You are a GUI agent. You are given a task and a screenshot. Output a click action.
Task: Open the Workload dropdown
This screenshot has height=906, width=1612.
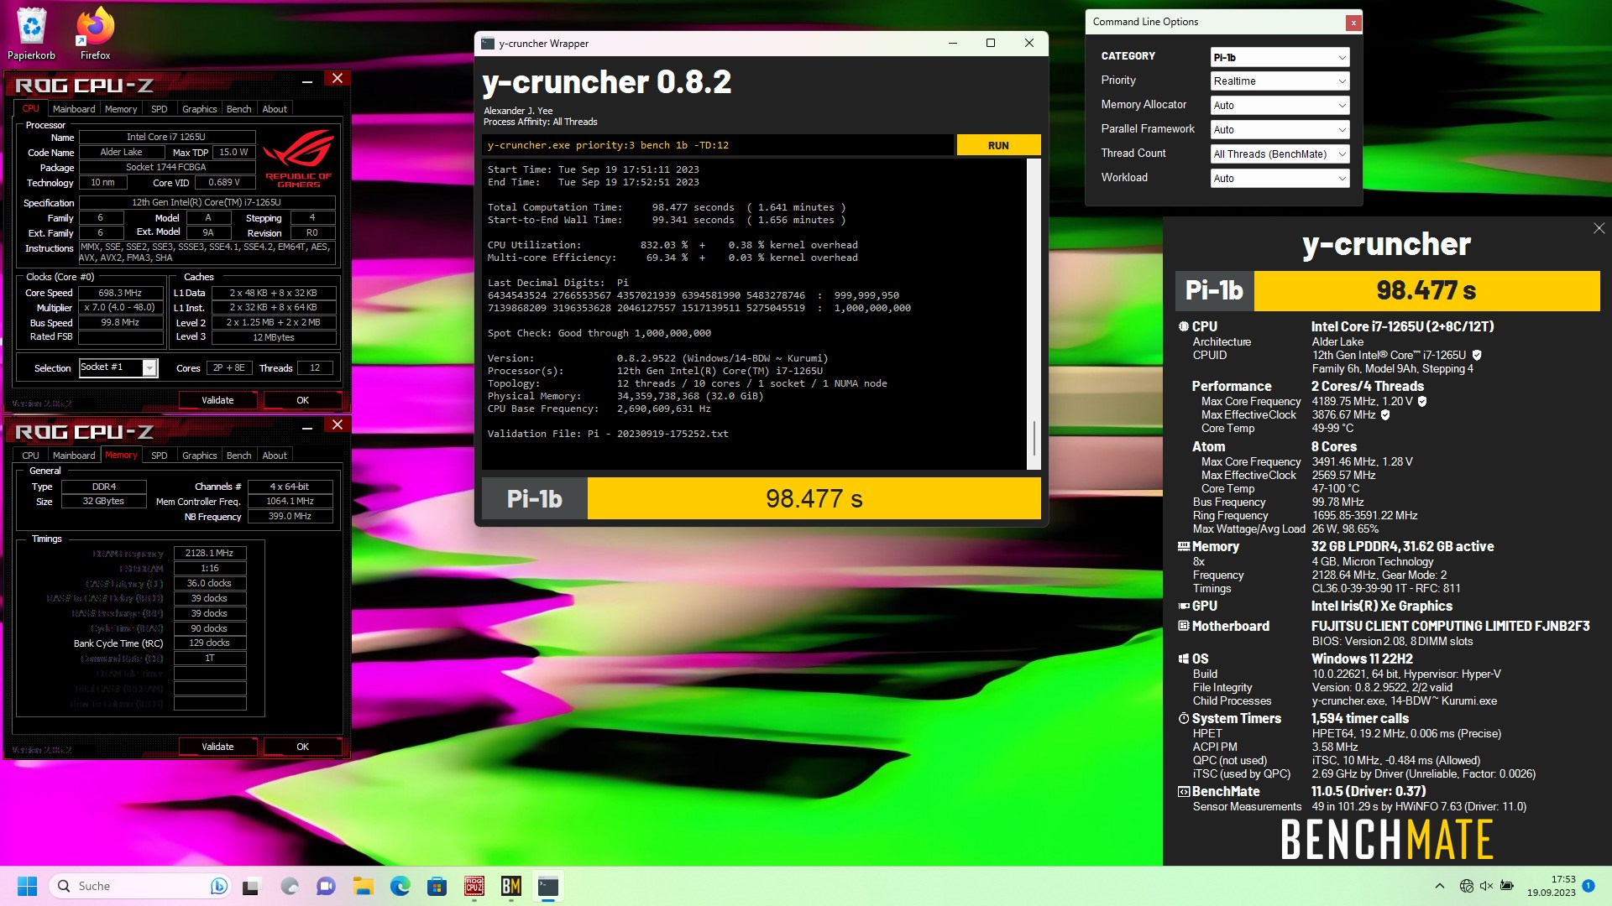(x=1280, y=179)
